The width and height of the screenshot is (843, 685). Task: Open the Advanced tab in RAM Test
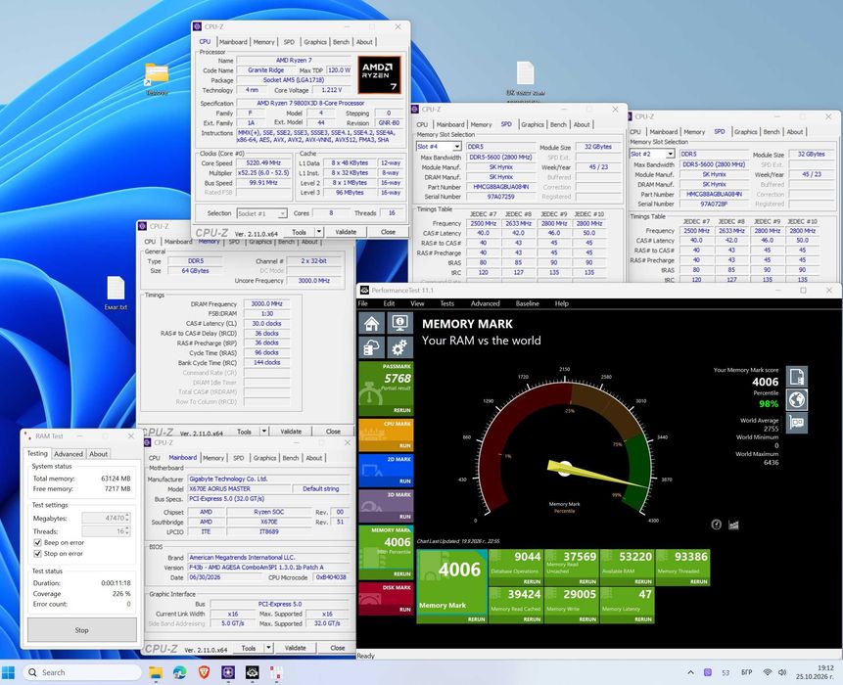pos(69,454)
